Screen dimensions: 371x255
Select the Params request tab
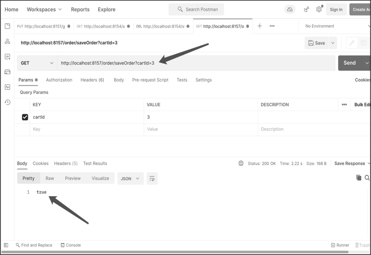pos(28,80)
